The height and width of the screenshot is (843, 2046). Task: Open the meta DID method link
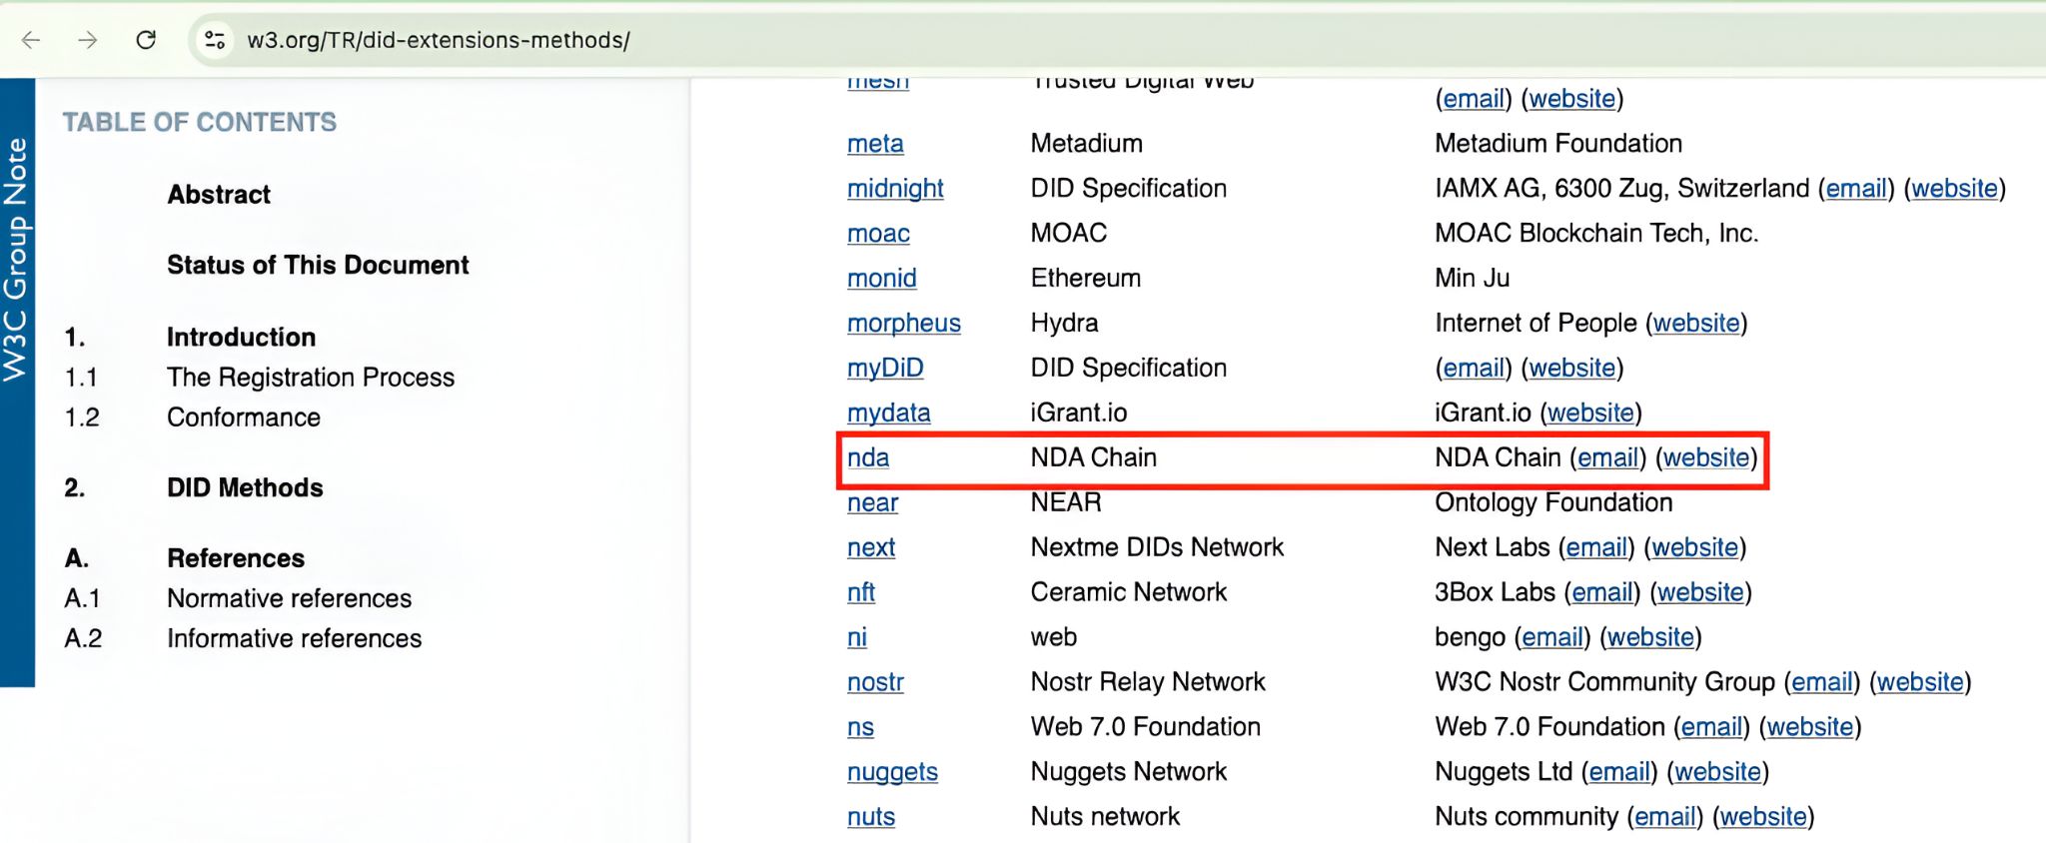[875, 144]
